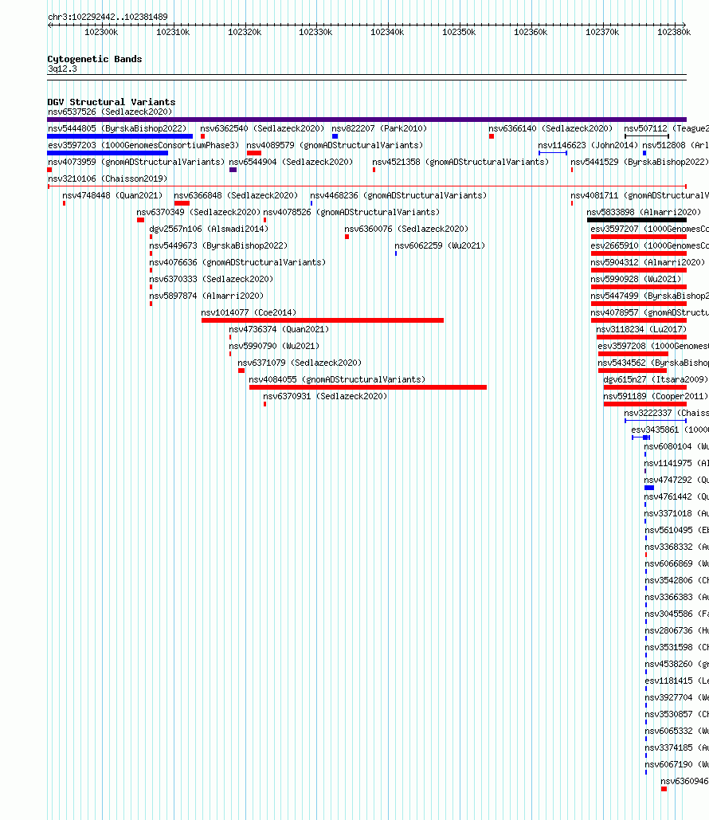Open esv3597203 (1000GenomesConsortiumPhase3) label
709x820 pixels.
[x=143, y=145]
